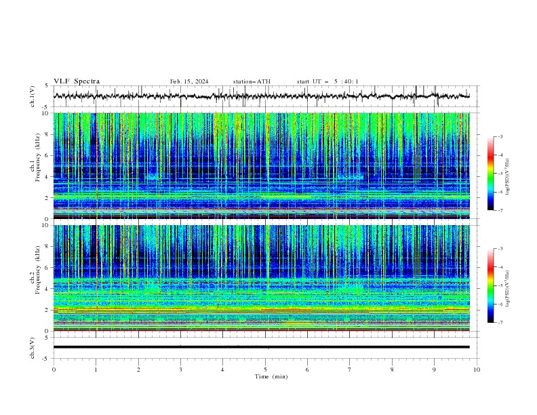Select the "start UT = 5 :40: 1" text

tap(327, 81)
